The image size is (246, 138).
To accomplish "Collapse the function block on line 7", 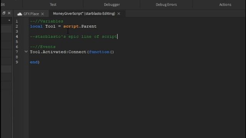I will tap(26, 51).
